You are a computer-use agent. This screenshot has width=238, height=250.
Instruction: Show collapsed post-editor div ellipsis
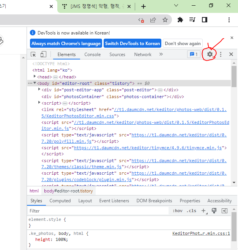click(x=160, y=90)
